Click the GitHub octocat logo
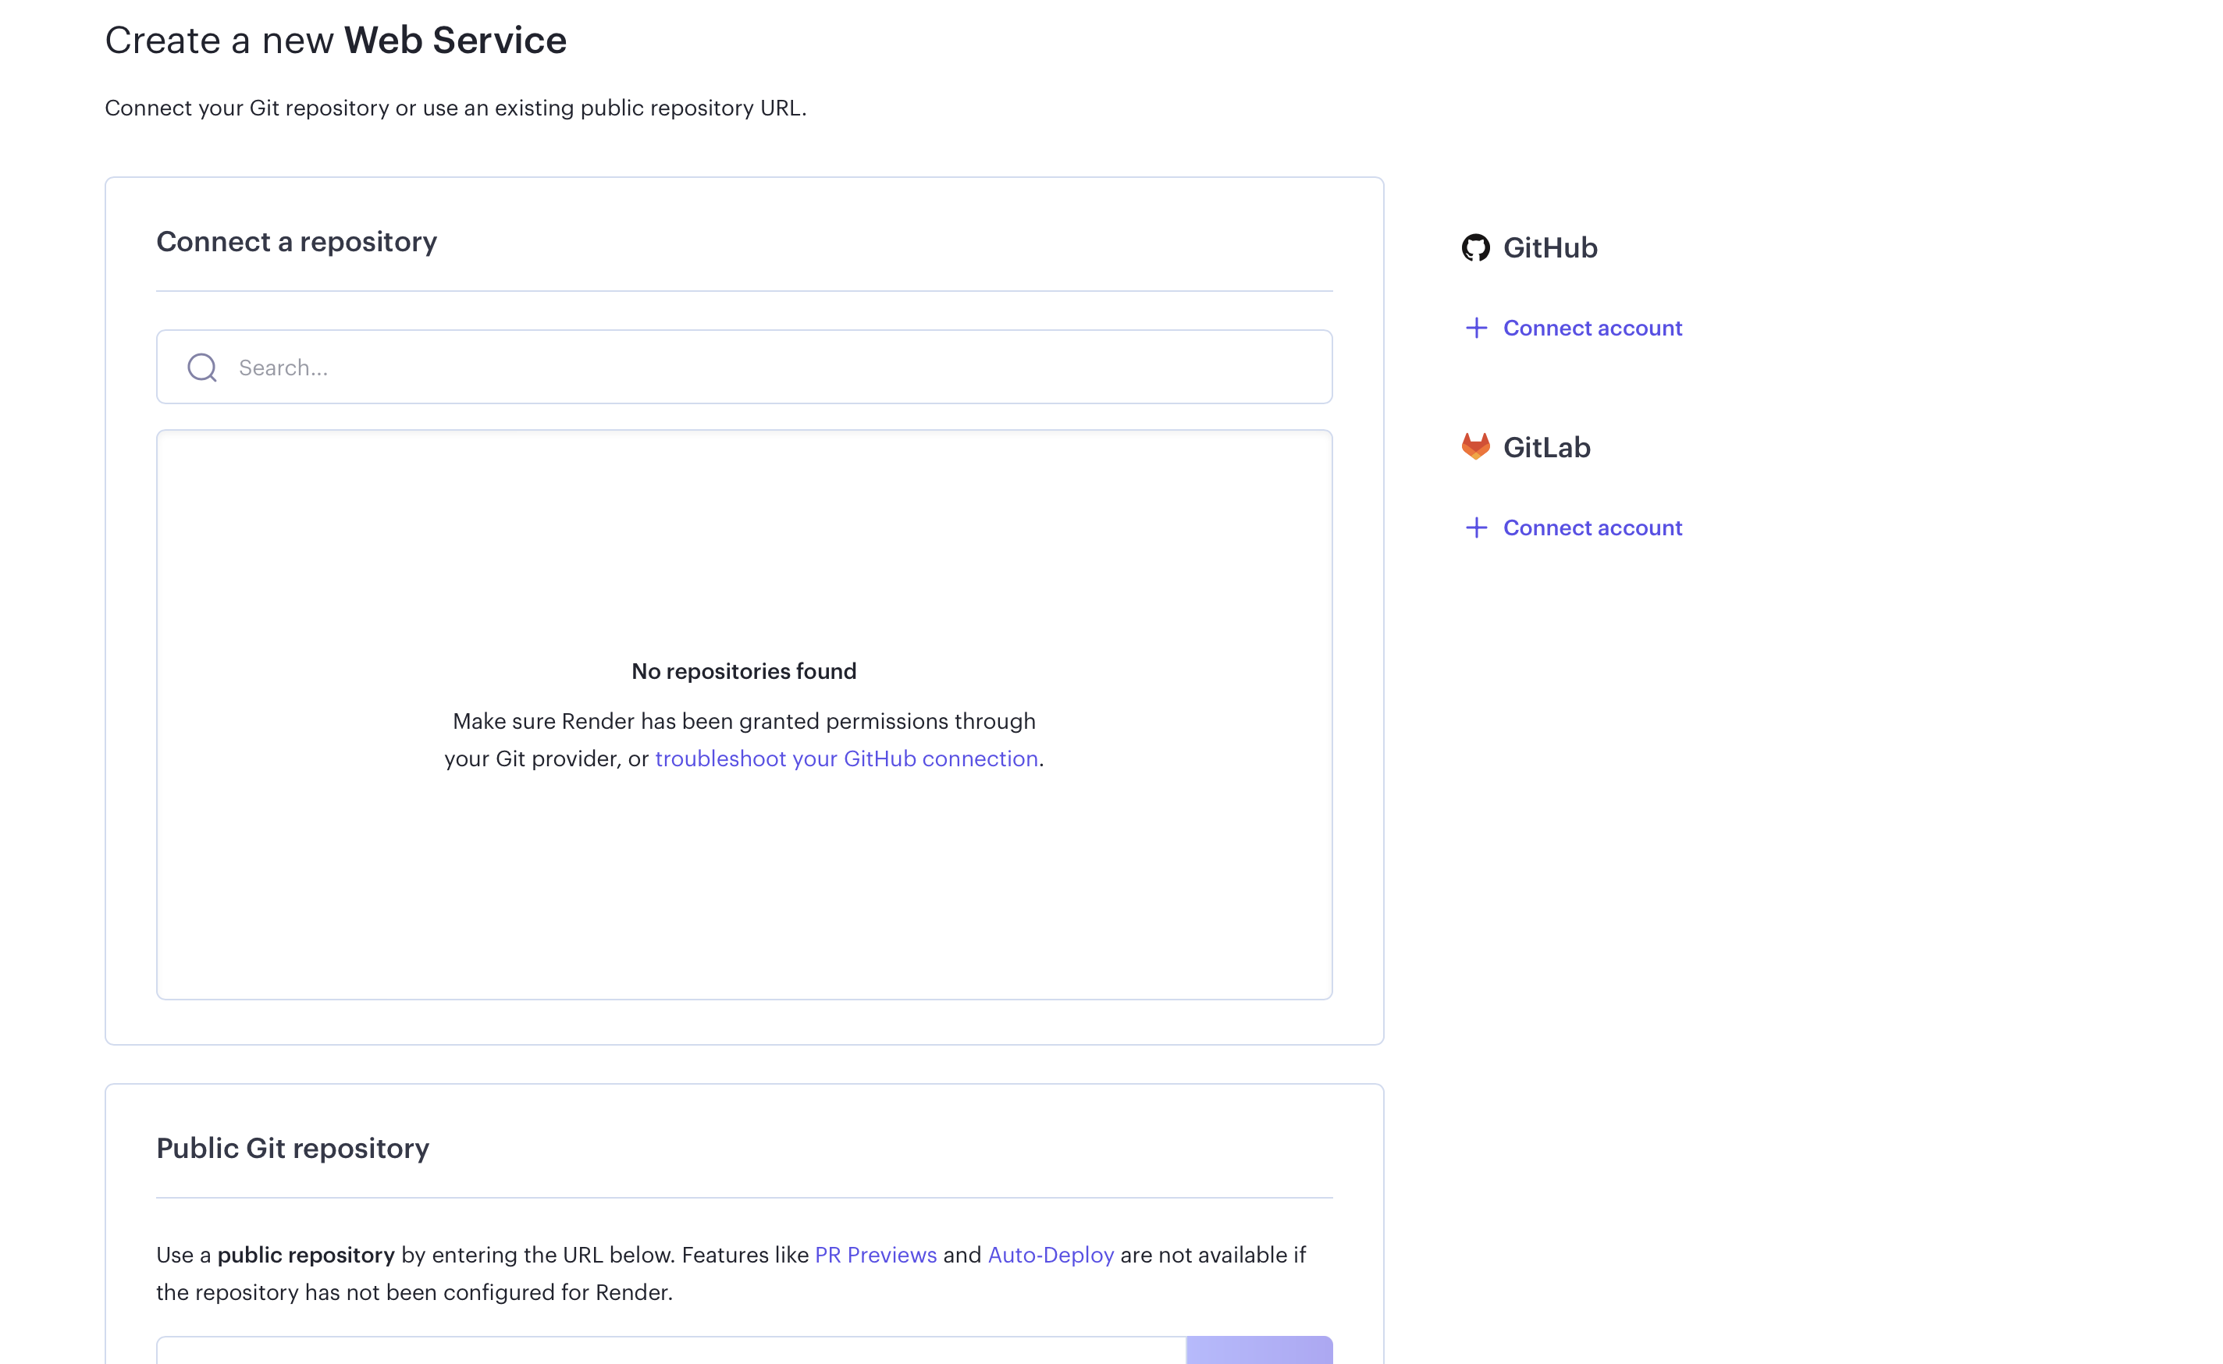The width and height of the screenshot is (2223, 1364). [x=1475, y=247]
